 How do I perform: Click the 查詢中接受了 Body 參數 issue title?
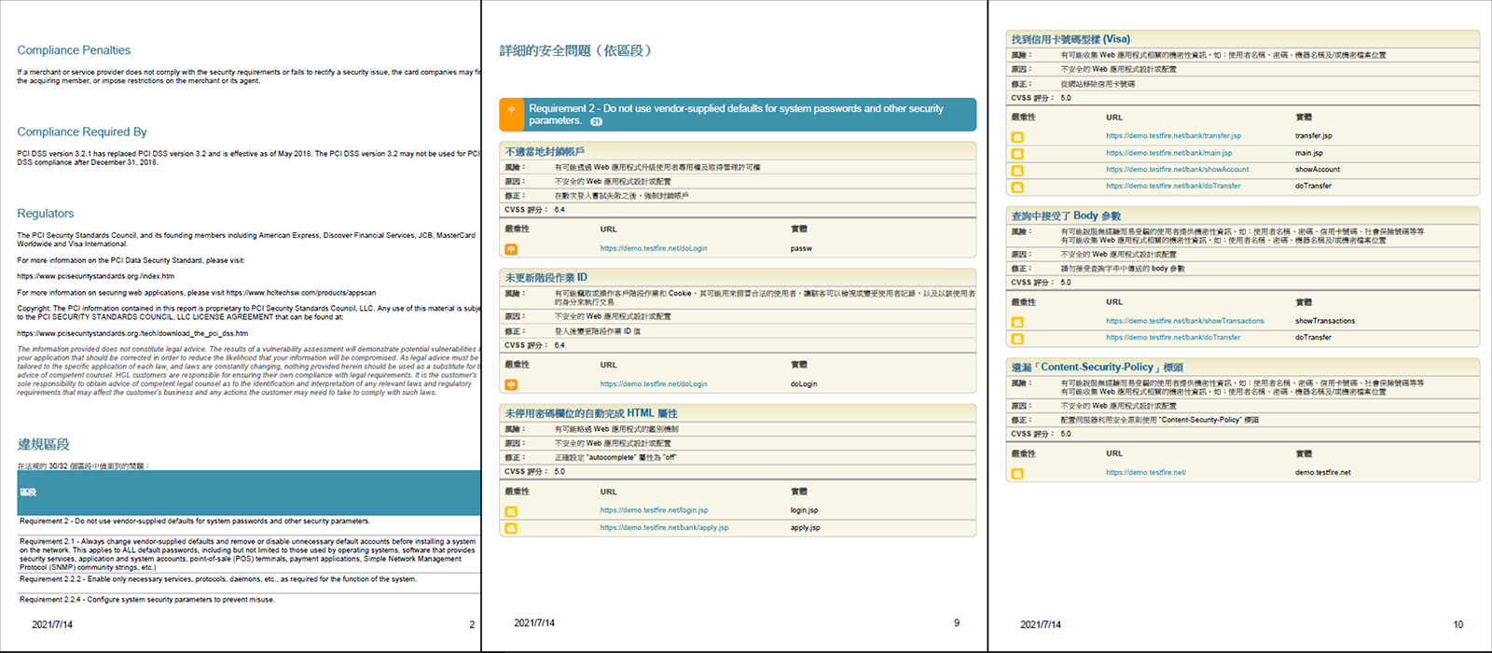click(1066, 215)
